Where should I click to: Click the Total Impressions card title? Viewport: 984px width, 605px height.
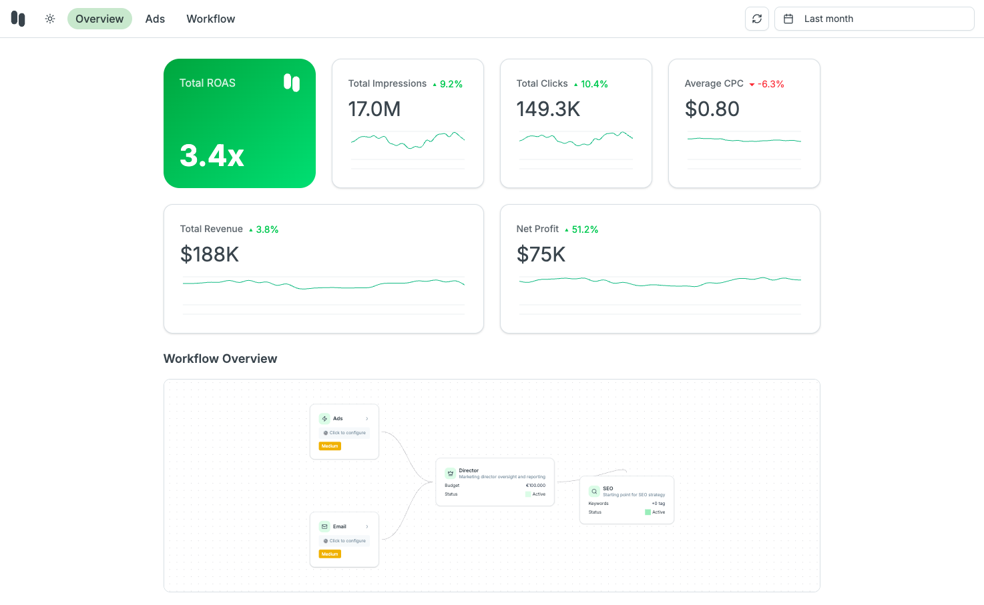pyautogui.click(x=387, y=83)
